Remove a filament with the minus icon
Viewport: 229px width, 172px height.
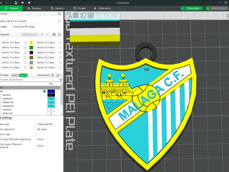47,34
